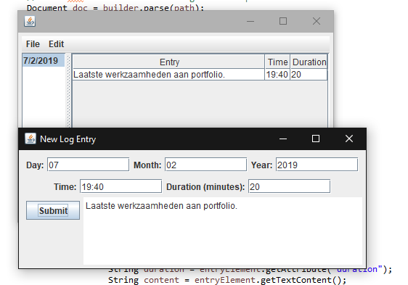Click the split pane divider beside the date list
This screenshot has height=285, width=408.
pos(69,91)
